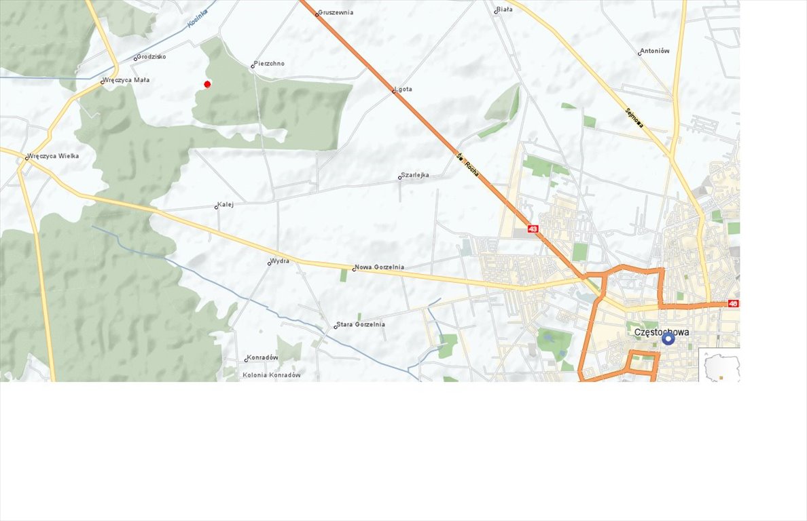Click the Biała village label
The image size is (807, 521).
point(504,9)
